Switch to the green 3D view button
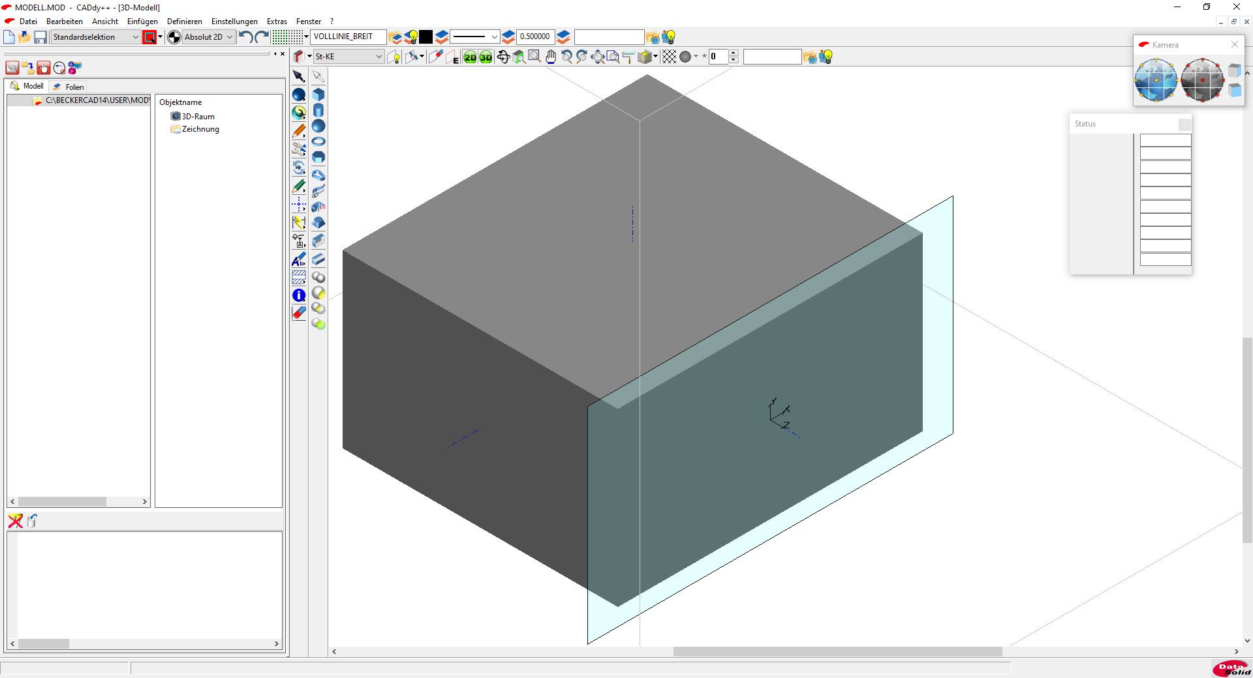The height and width of the screenshot is (678, 1253). [486, 57]
